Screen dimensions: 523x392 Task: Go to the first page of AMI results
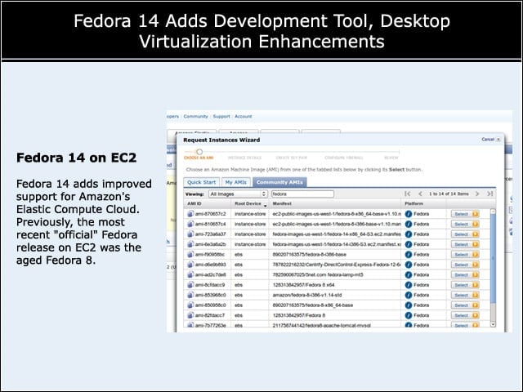(x=408, y=194)
